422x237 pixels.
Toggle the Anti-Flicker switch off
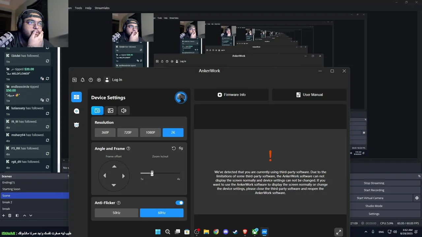point(179,203)
